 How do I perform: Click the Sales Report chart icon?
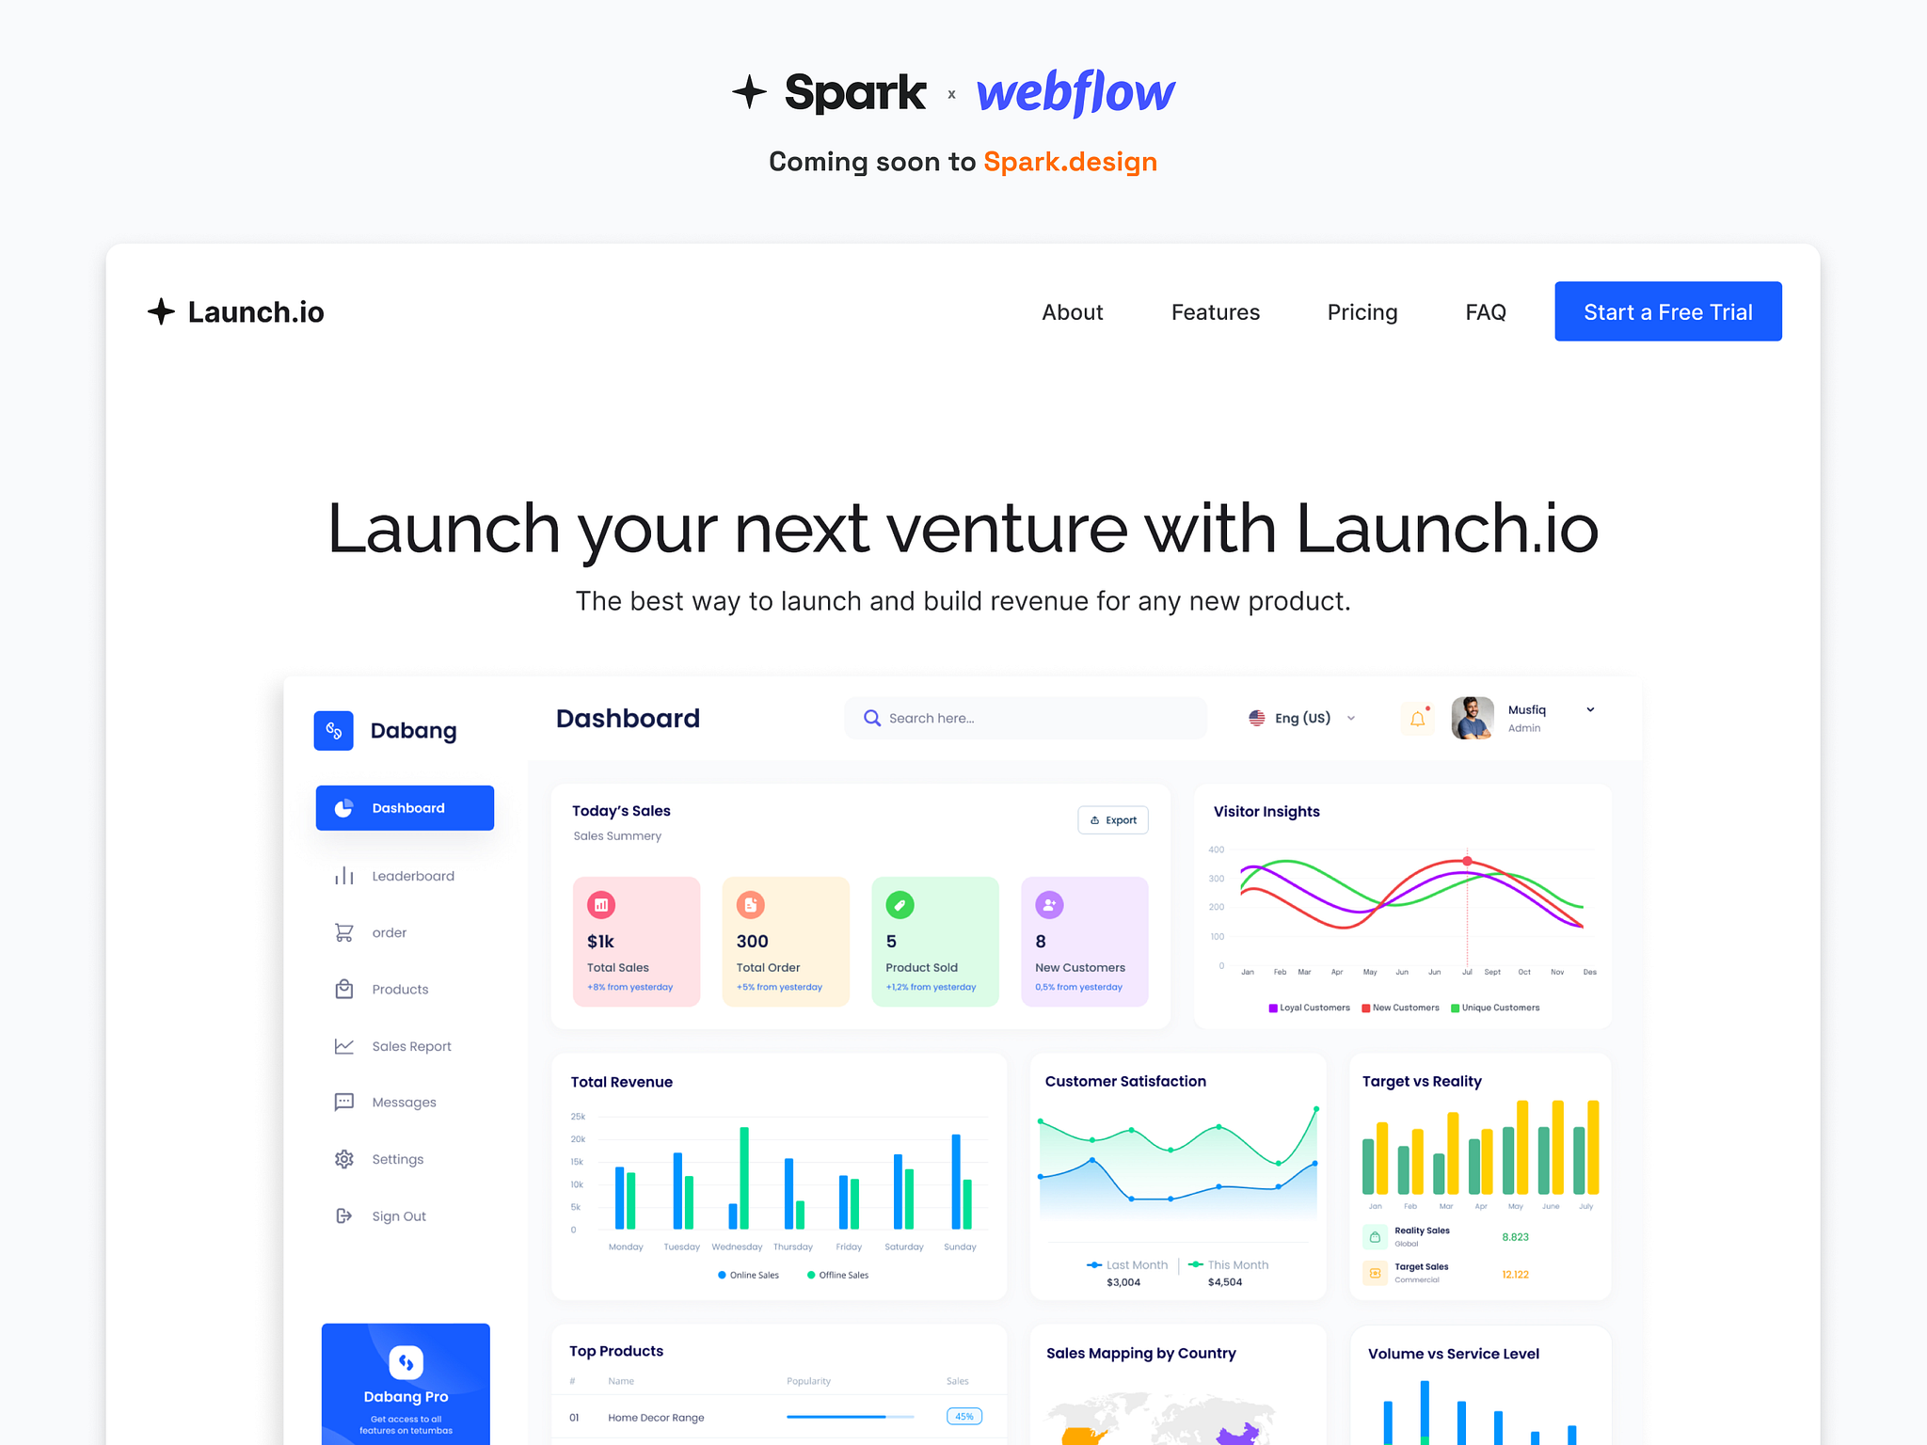click(x=342, y=1046)
